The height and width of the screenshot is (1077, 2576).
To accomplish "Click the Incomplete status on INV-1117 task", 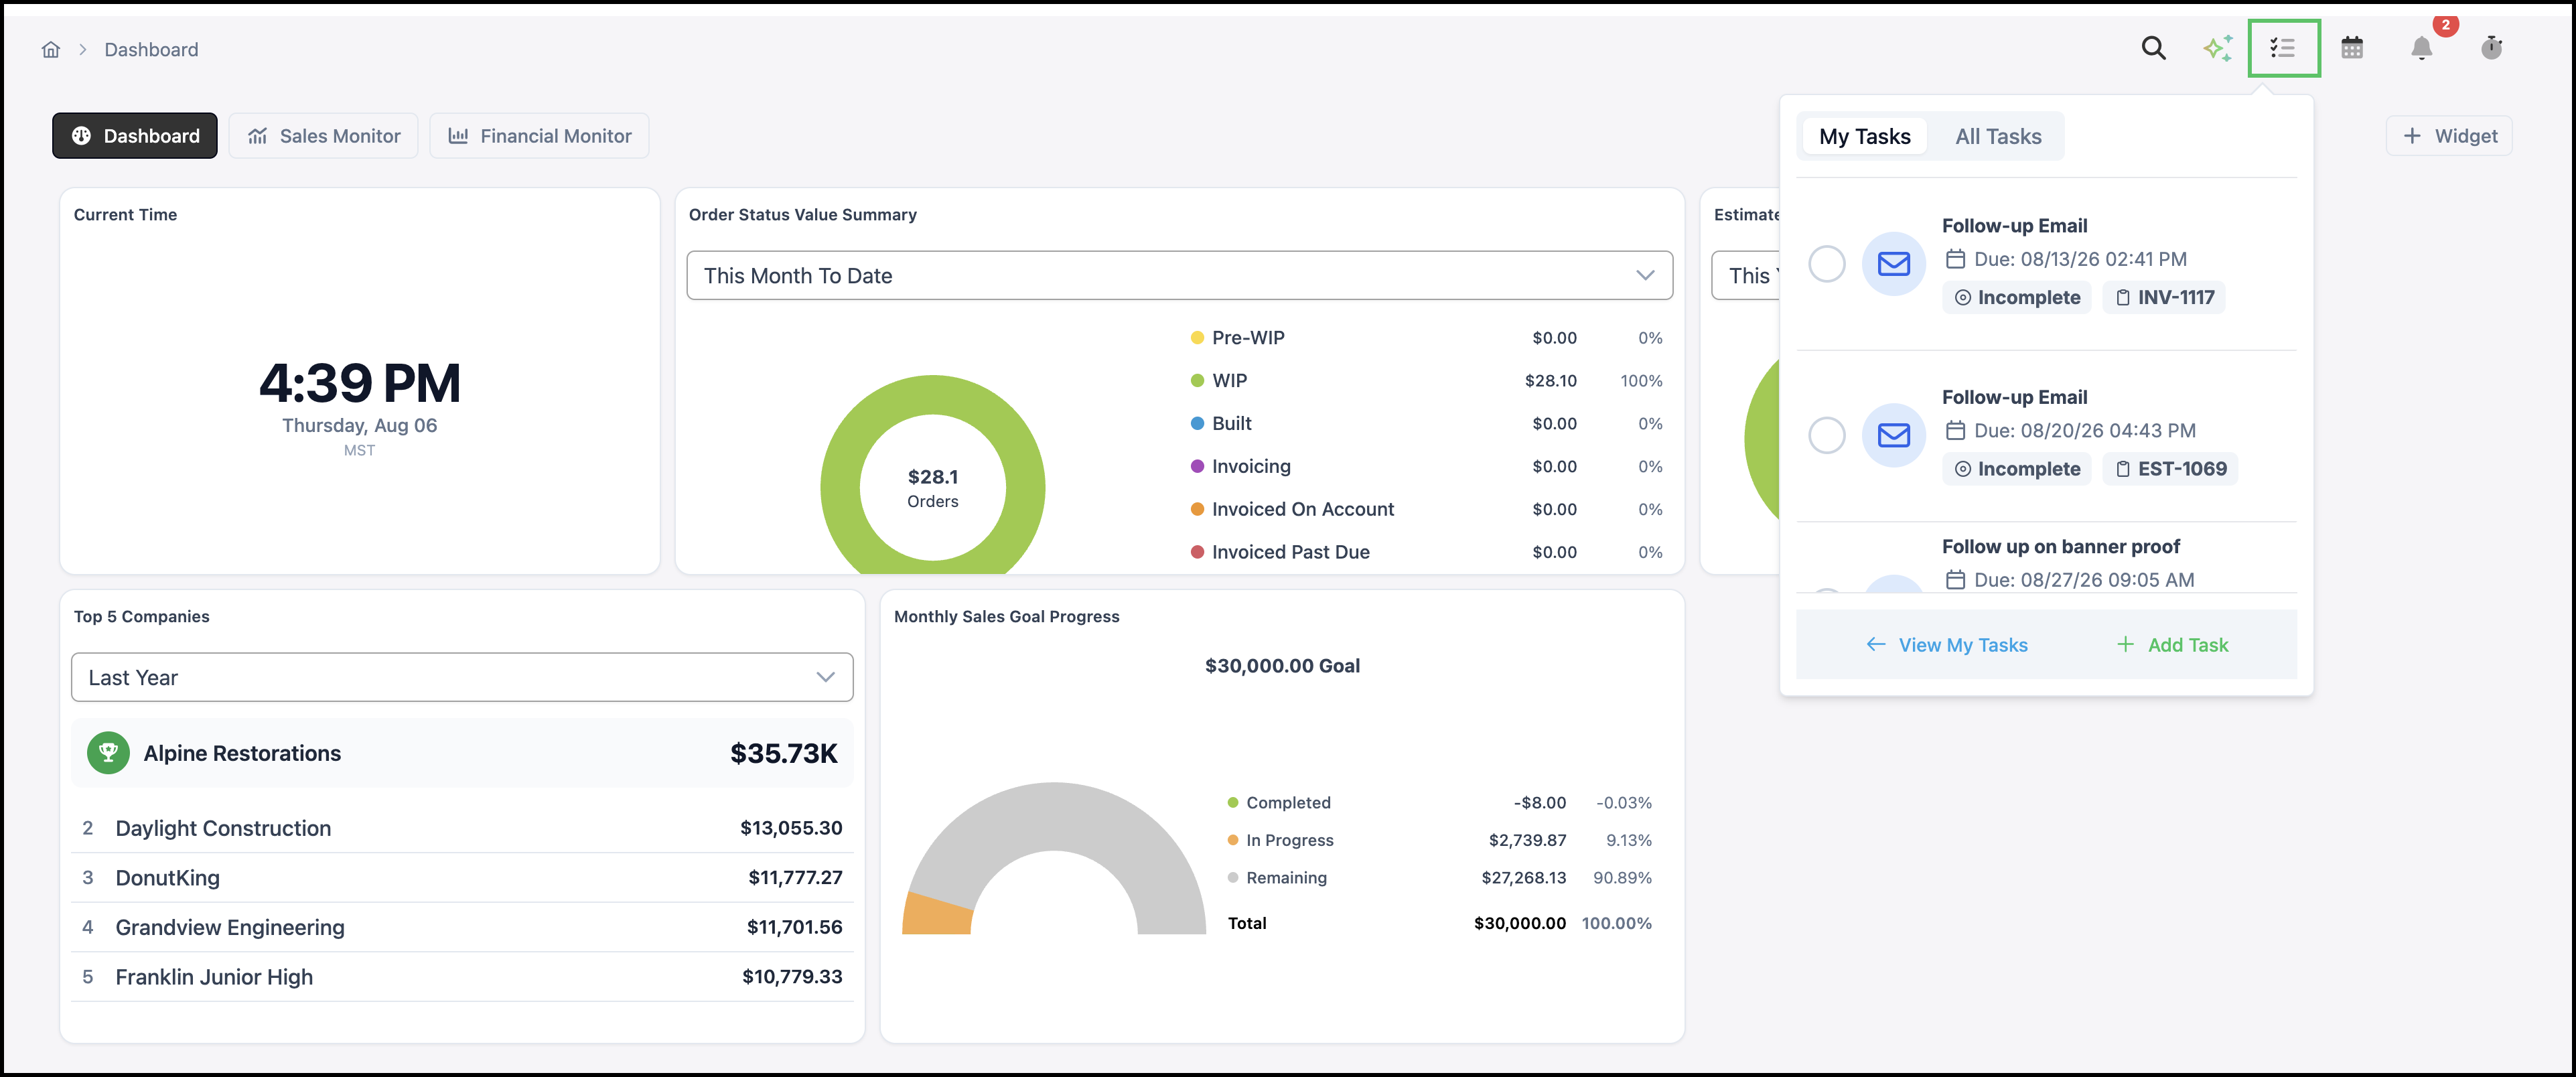I will (x=2016, y=297).
